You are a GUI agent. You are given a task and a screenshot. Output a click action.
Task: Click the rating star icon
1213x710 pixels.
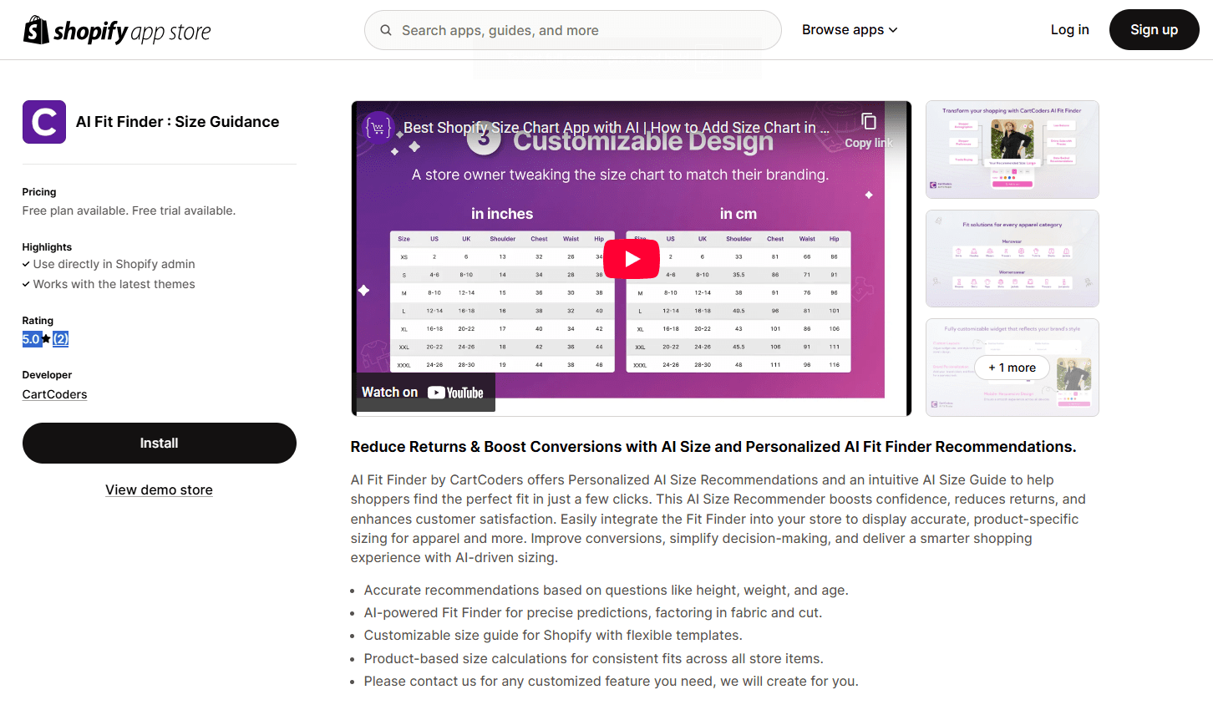[x=46, y=339]
